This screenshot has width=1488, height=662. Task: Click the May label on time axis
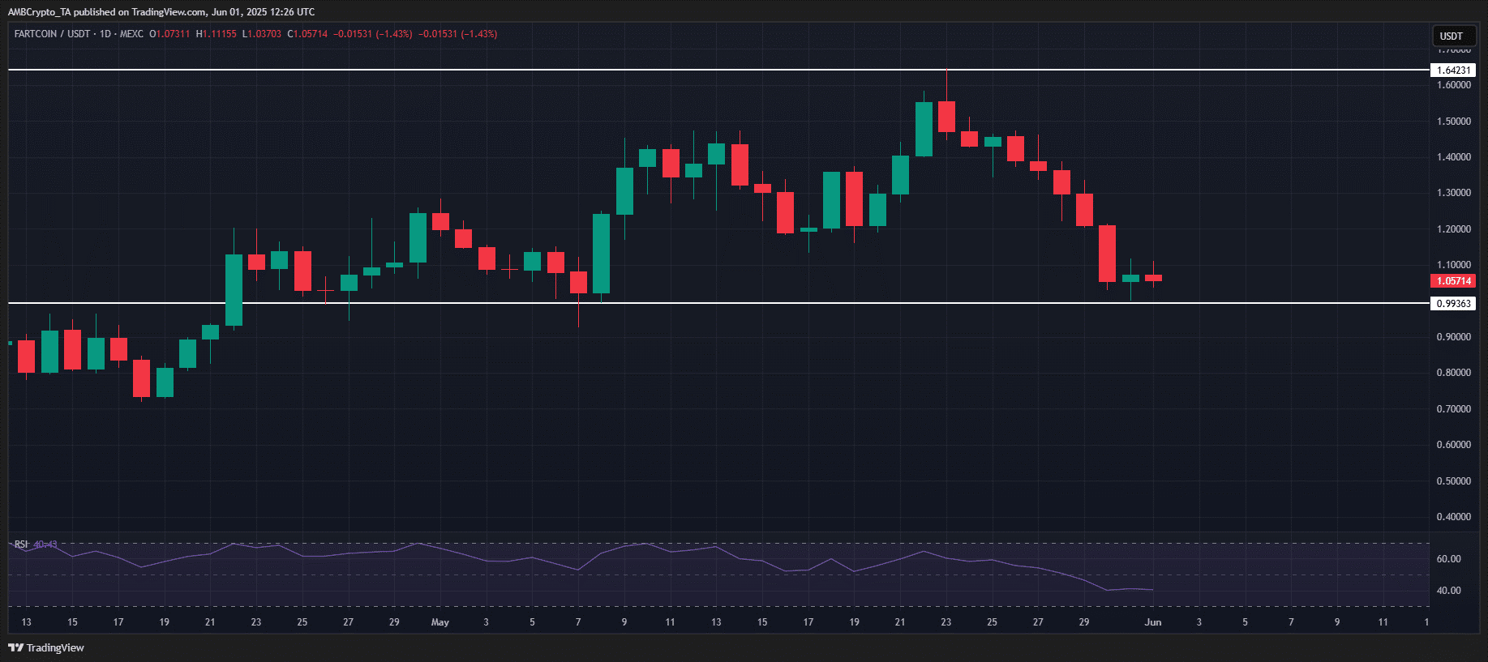(x=440, y=622)
